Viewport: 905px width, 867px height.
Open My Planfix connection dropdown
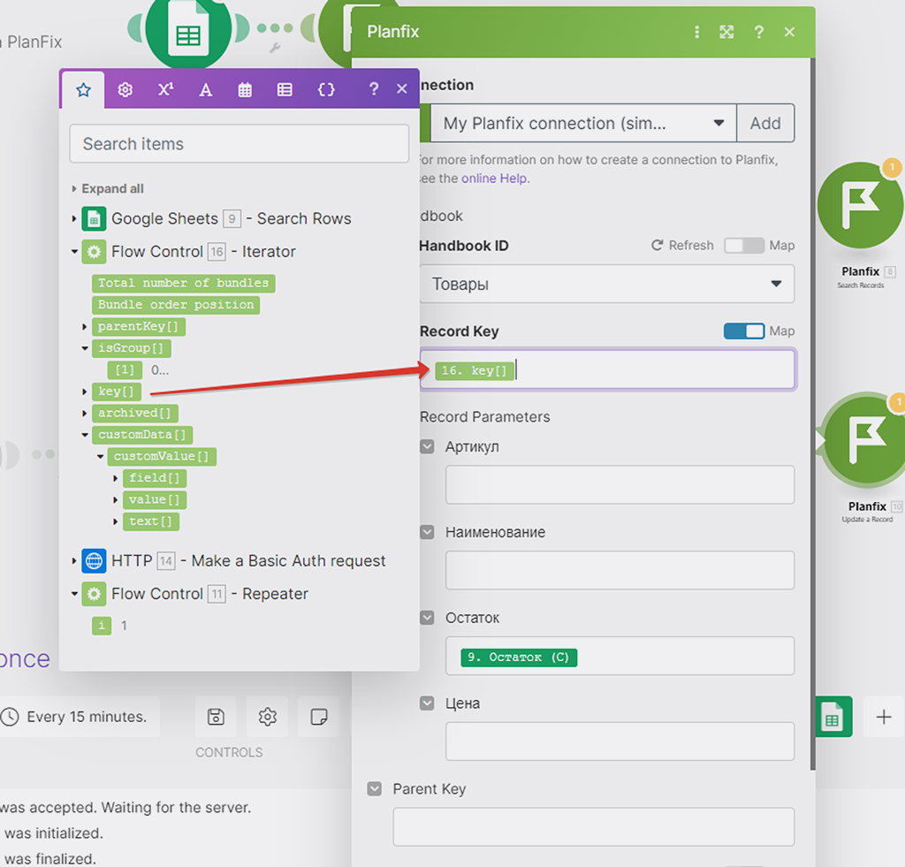tap(583, 123)
